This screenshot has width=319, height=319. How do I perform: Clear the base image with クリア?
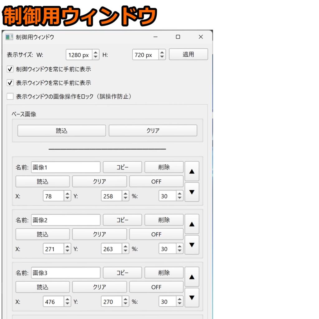pos(153,131)
